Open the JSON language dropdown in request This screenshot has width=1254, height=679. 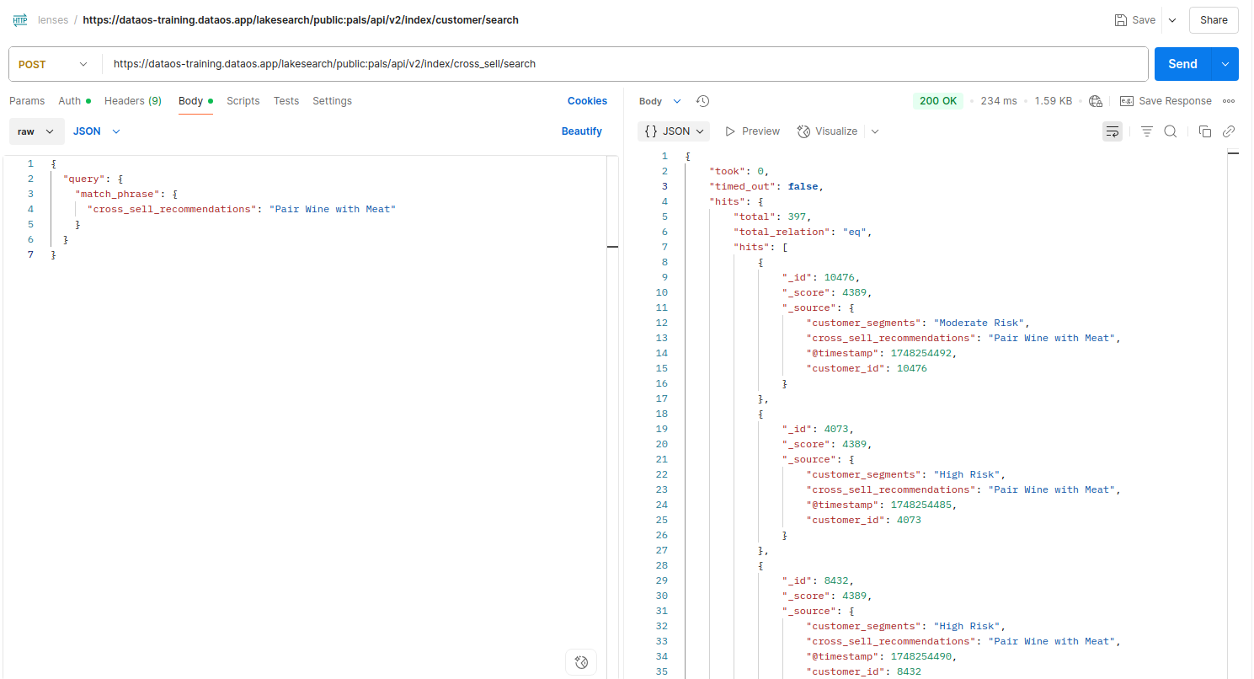(x=97, y=131)
